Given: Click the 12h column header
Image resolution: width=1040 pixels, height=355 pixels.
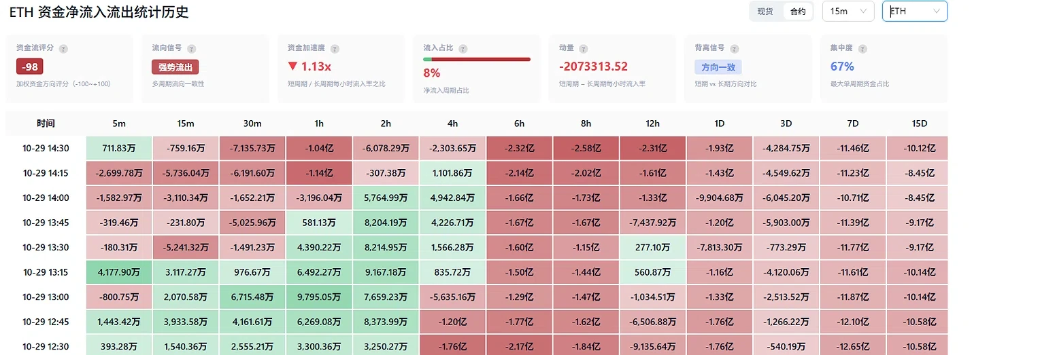Looking at the screenshot, I should click(x=653, y=124).
